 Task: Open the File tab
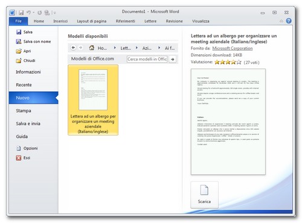18,21
